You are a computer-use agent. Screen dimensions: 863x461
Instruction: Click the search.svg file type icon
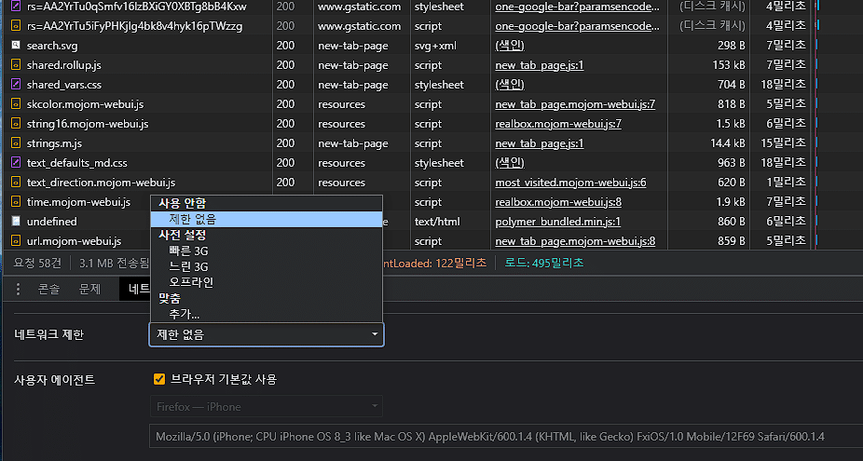[16, 45]
